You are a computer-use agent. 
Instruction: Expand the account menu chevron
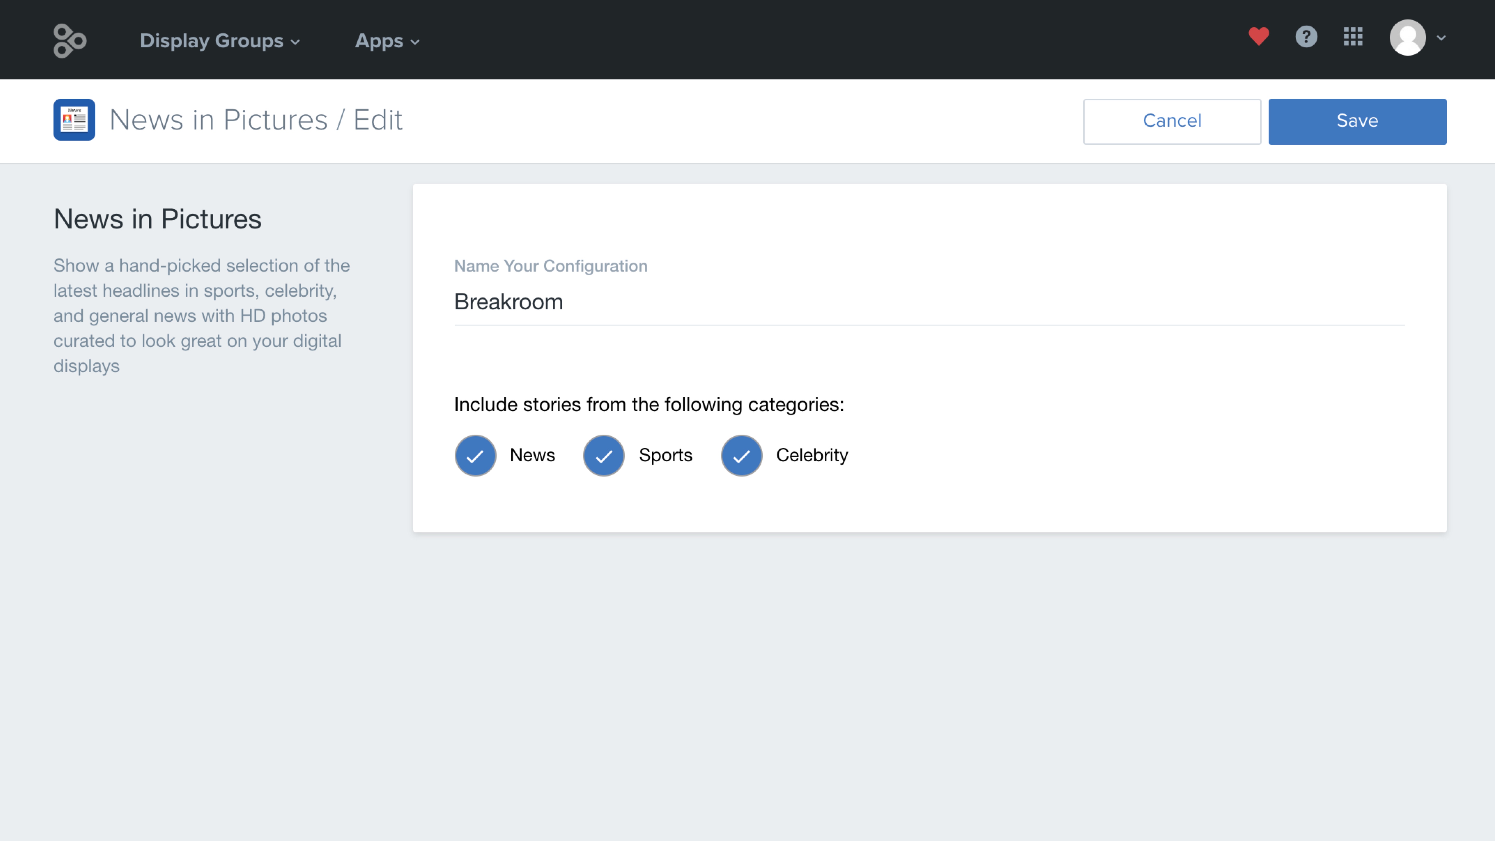[x=1441, y=38]
